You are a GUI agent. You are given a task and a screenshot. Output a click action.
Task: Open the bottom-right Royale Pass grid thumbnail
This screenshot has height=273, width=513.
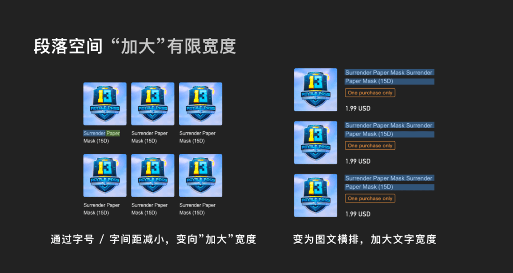pos(200,176)
